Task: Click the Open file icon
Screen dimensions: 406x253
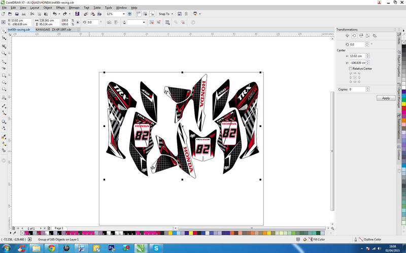Action: (10, 14)
